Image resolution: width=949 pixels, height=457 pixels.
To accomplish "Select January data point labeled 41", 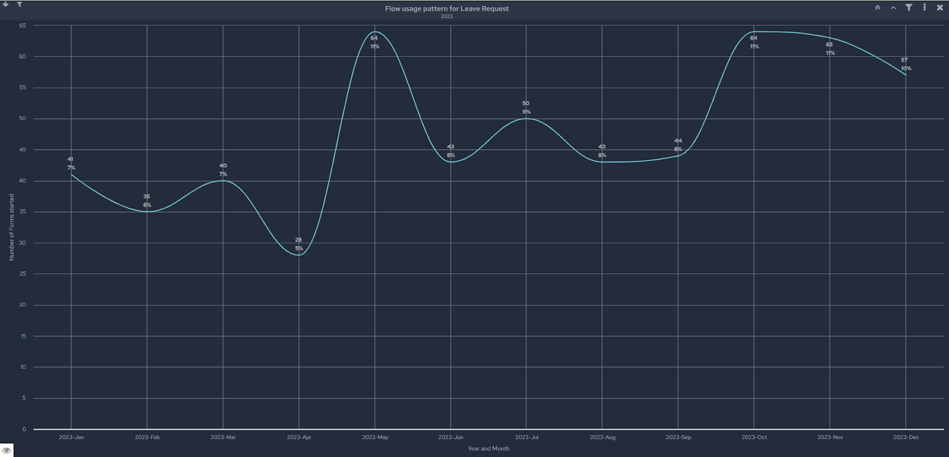I will [x=71, y=174].
